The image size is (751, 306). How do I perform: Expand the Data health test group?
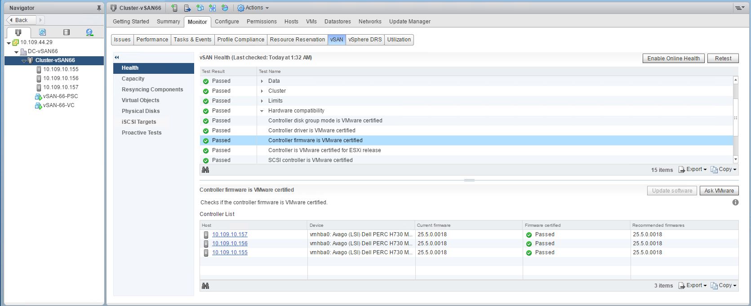[x=262, y=81]
